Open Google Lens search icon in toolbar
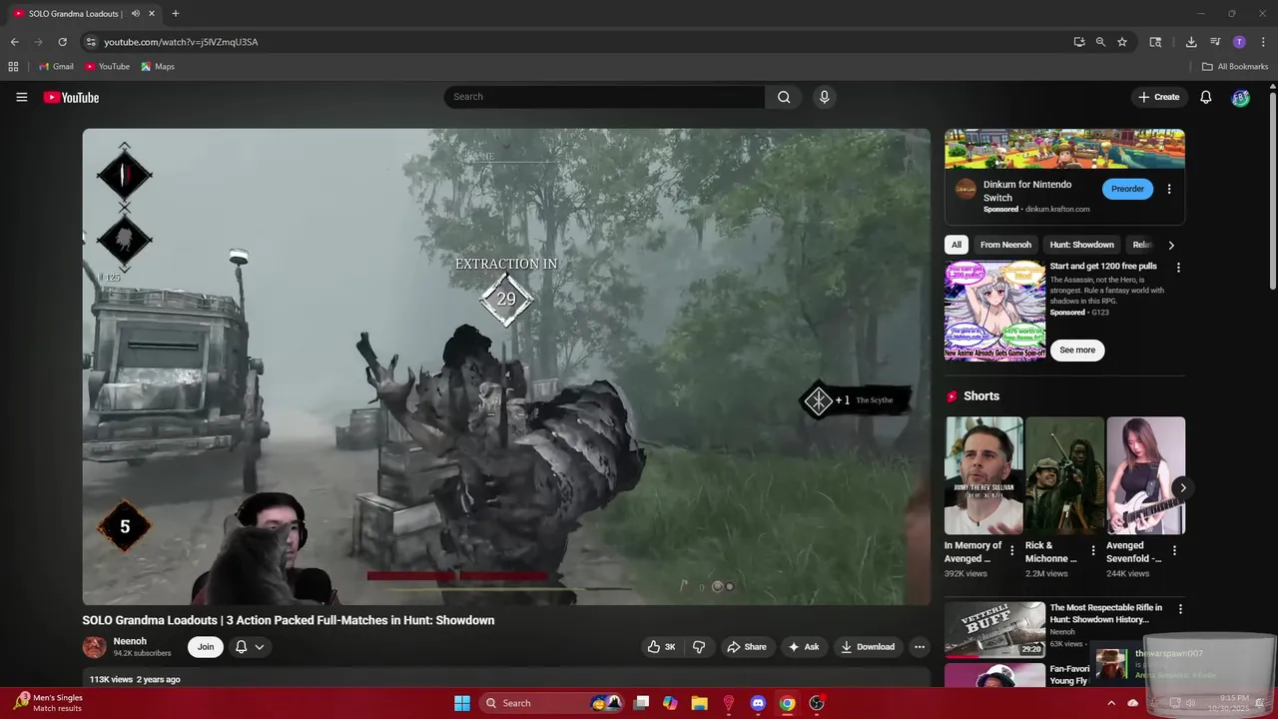Image resolution: width=1278 pixels, height=719 pixels. 1155,42
